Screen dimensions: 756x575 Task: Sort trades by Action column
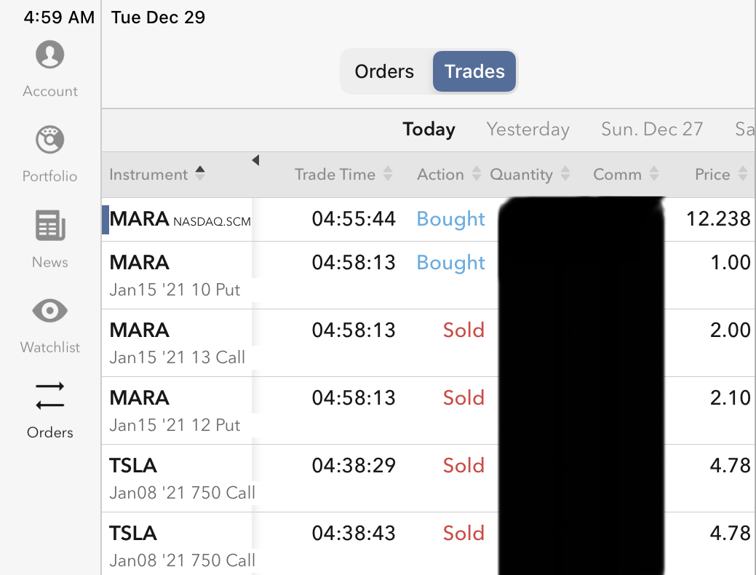click(x=448, y=175)
